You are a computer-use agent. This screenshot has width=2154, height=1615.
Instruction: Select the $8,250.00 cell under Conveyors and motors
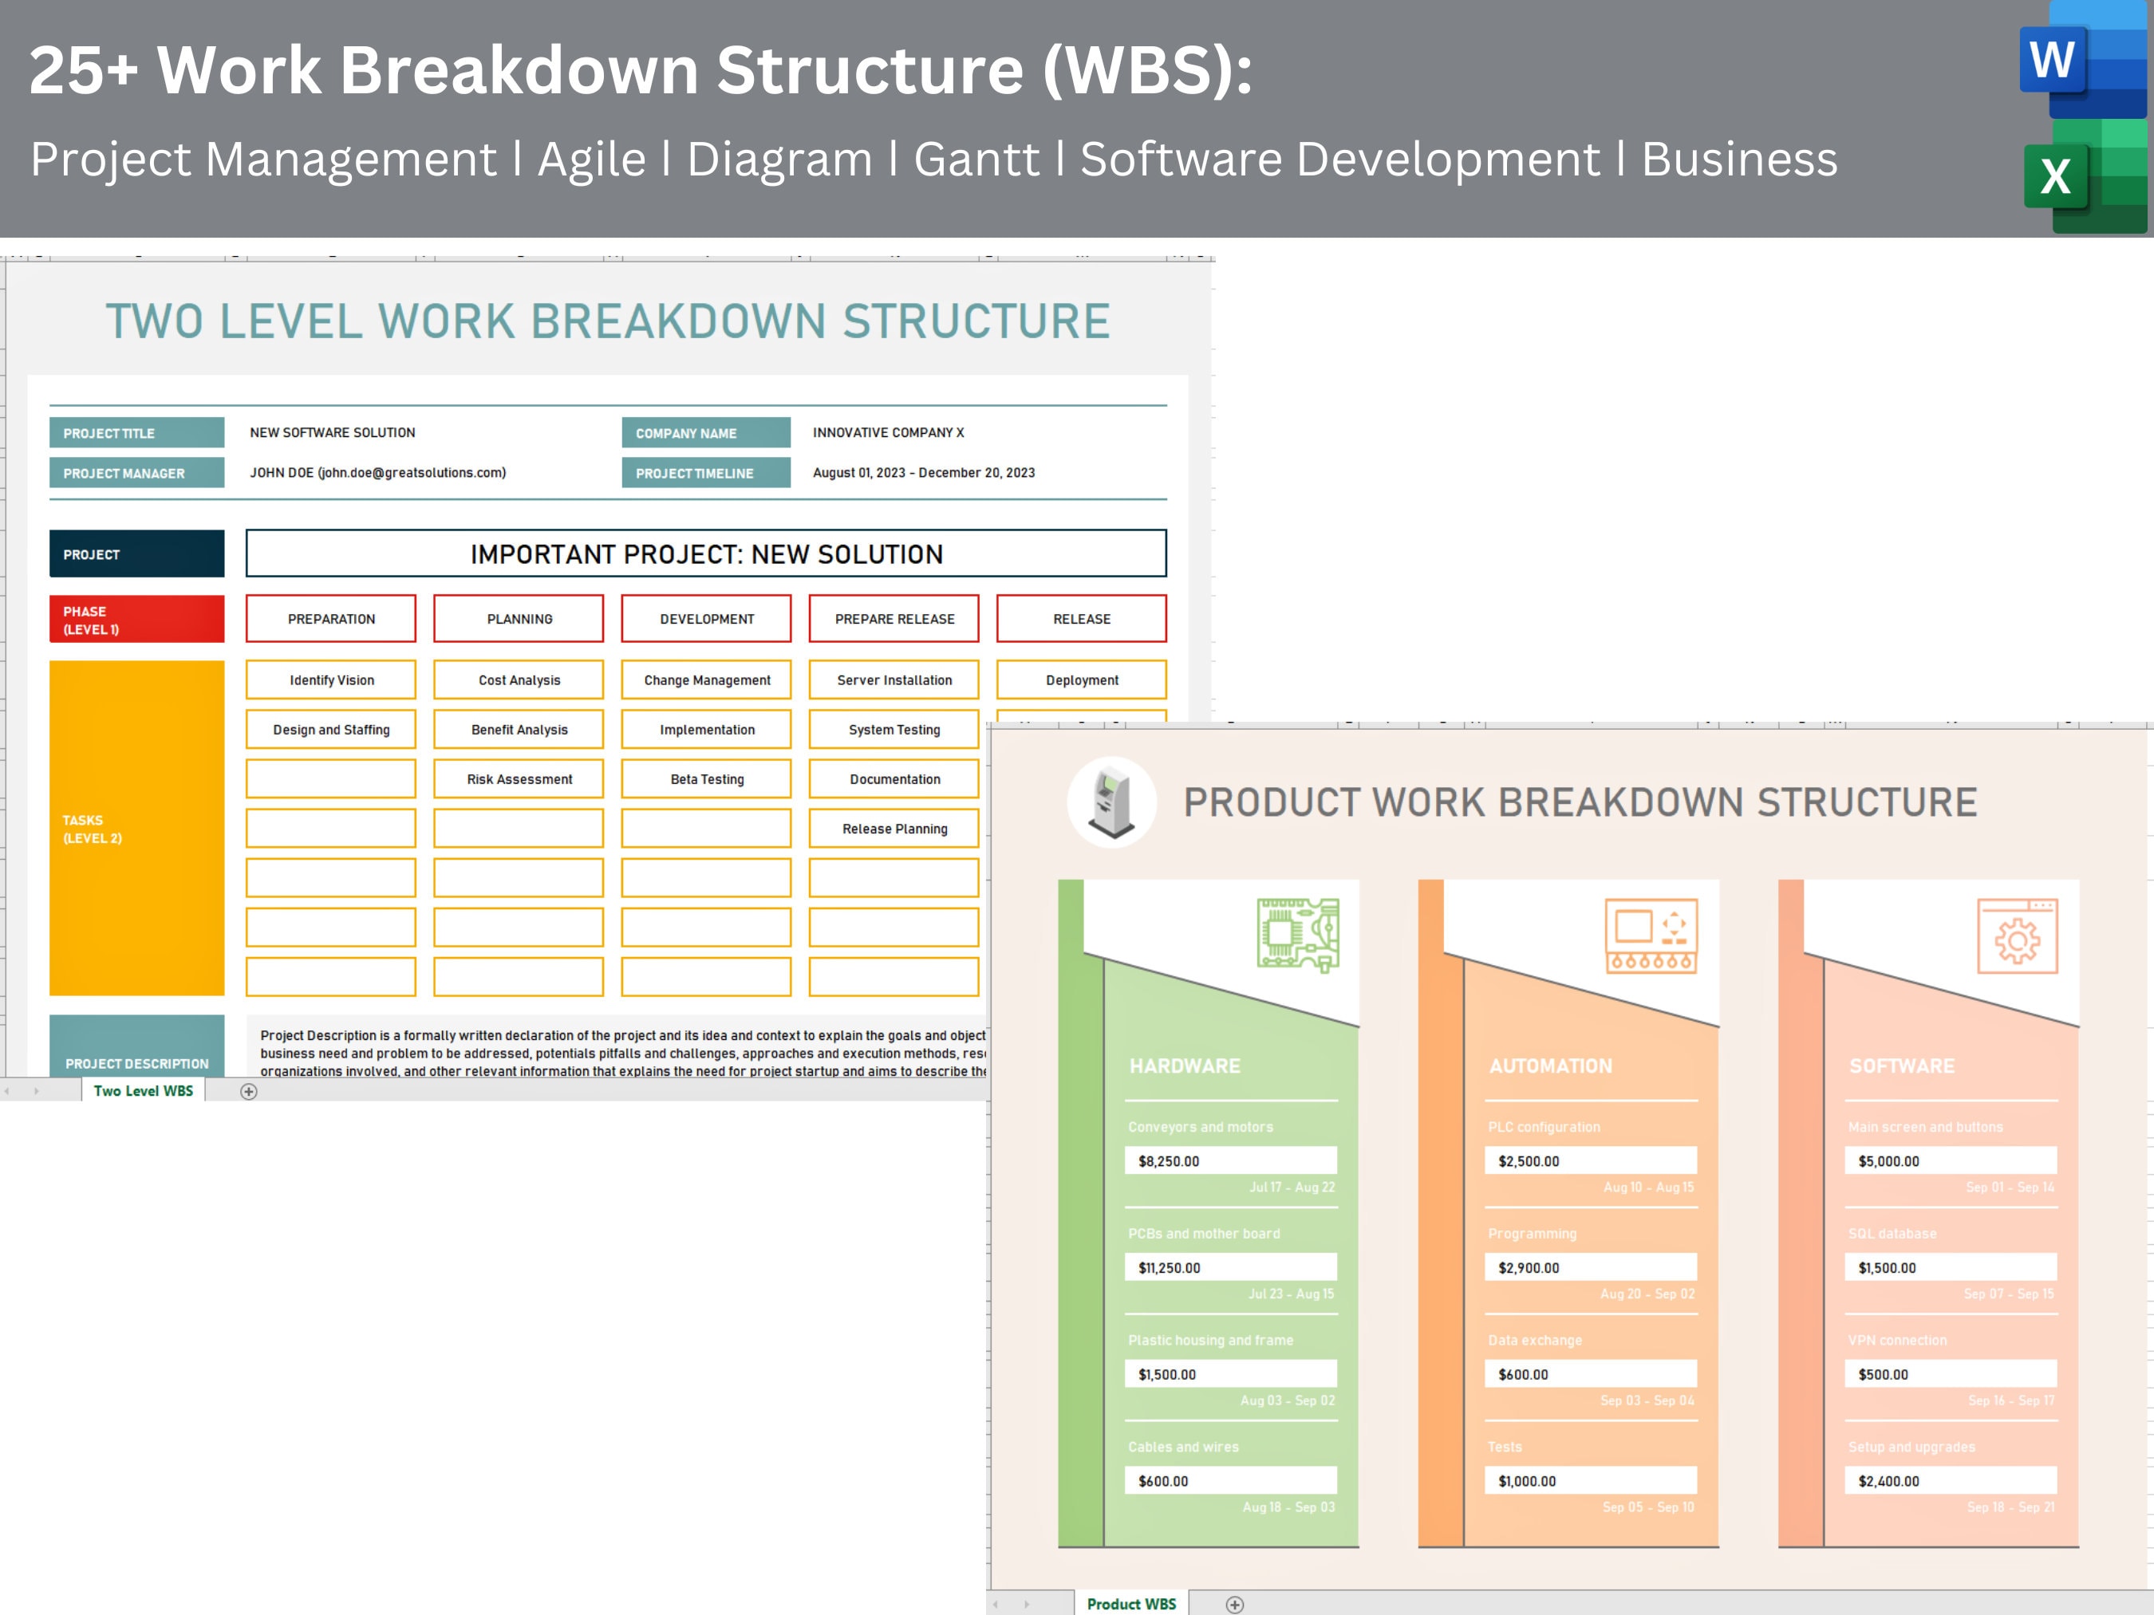[1231, 1160]
